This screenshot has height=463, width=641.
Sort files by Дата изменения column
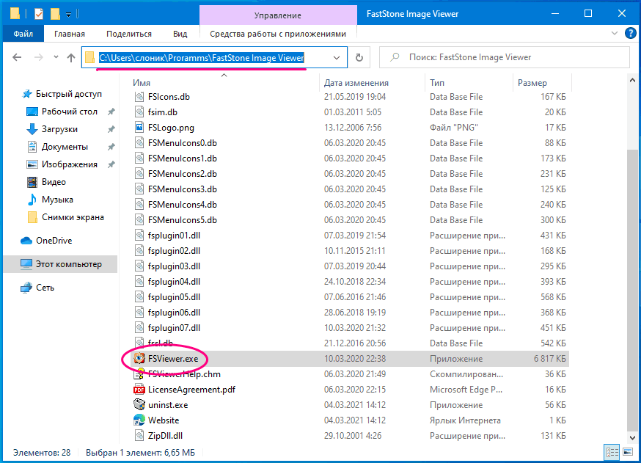point(356,83)
